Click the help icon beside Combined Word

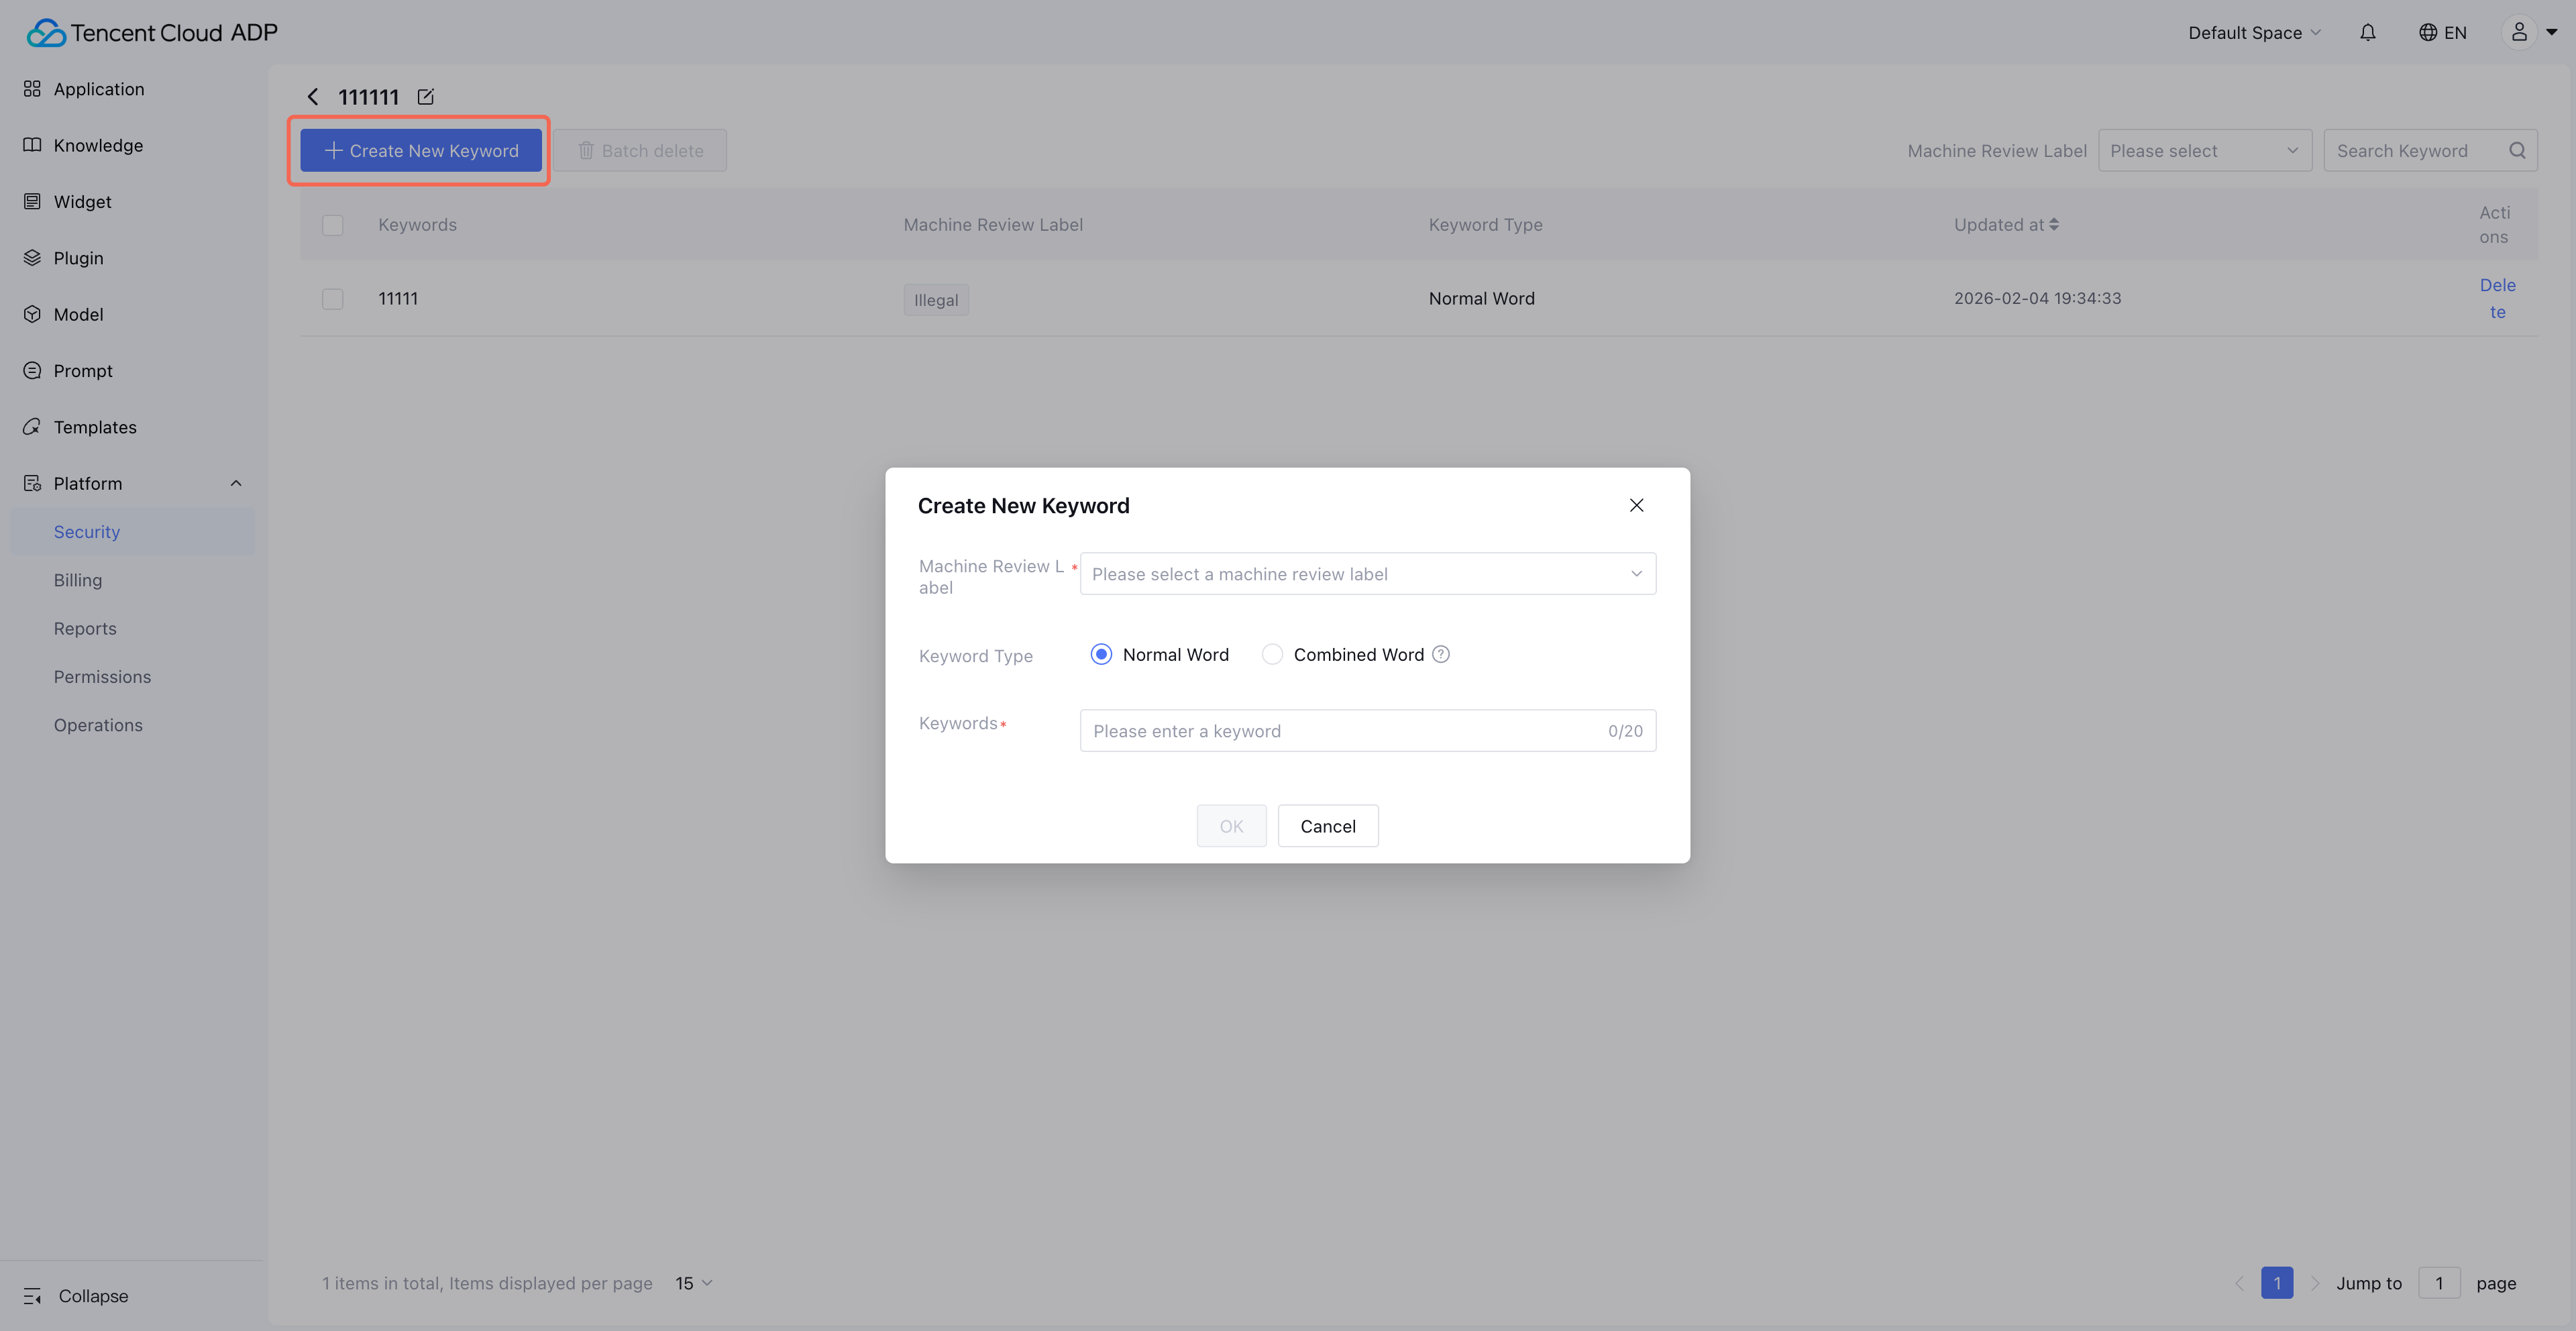(x=1441, y=654)
